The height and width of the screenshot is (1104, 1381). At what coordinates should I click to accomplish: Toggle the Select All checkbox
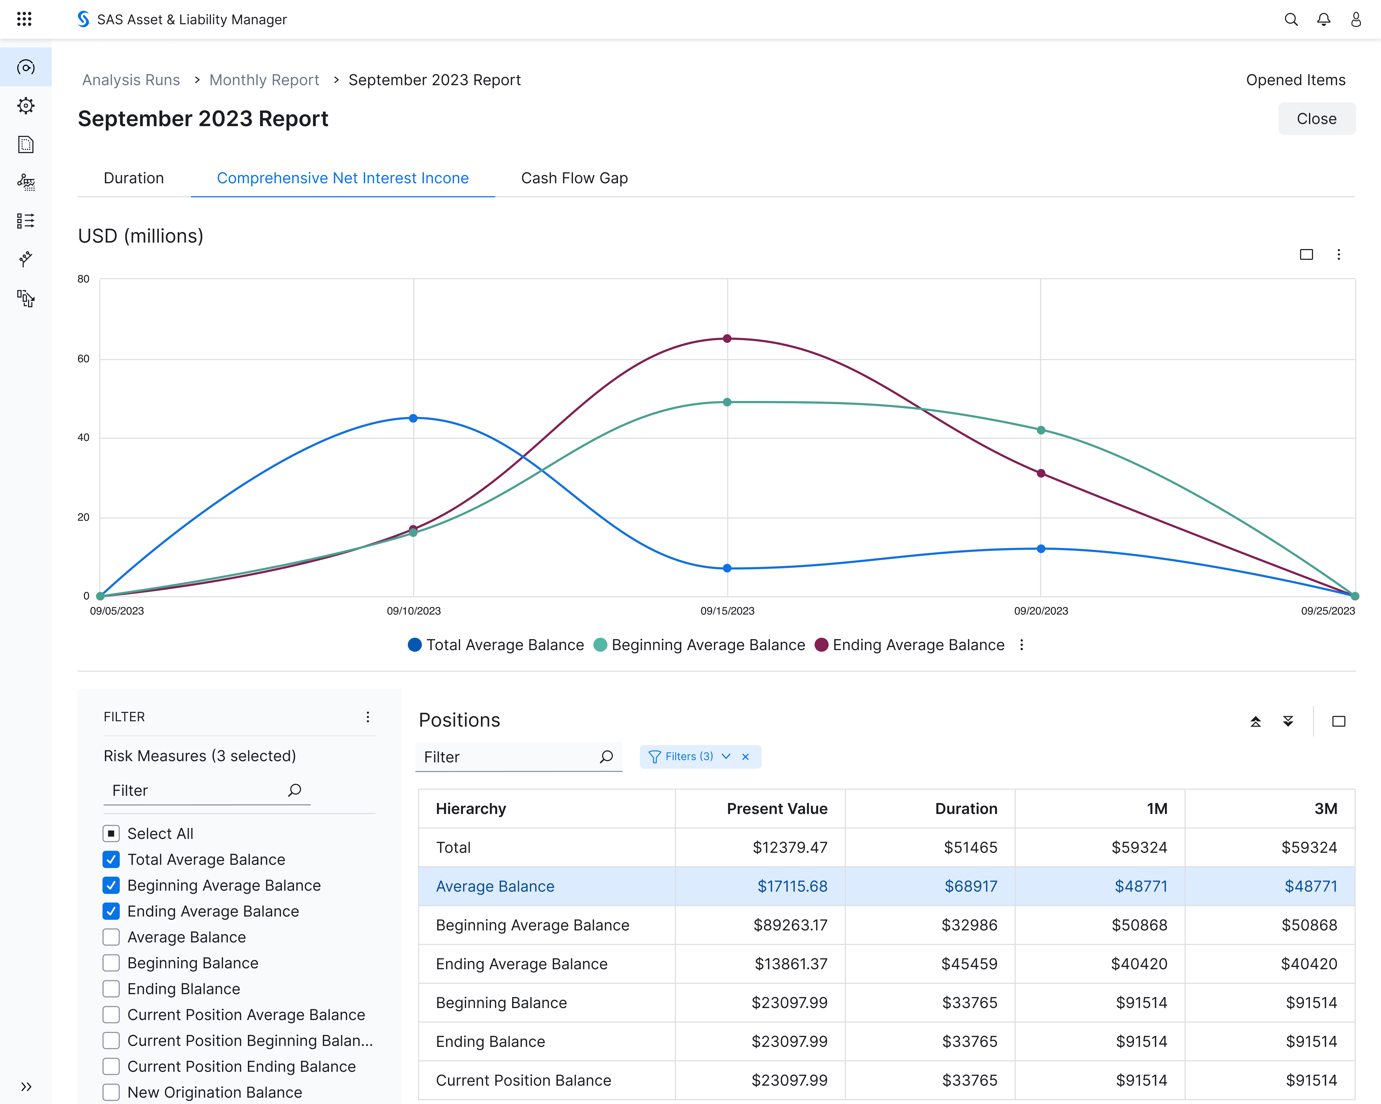(x=111, y=833)
